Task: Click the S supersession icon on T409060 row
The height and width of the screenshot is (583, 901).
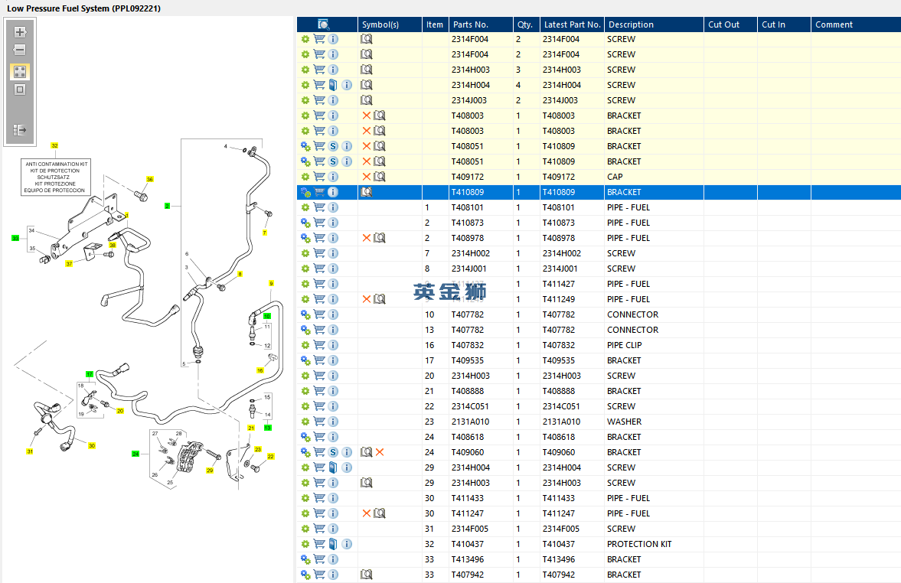Action: (x=333, y=453)
